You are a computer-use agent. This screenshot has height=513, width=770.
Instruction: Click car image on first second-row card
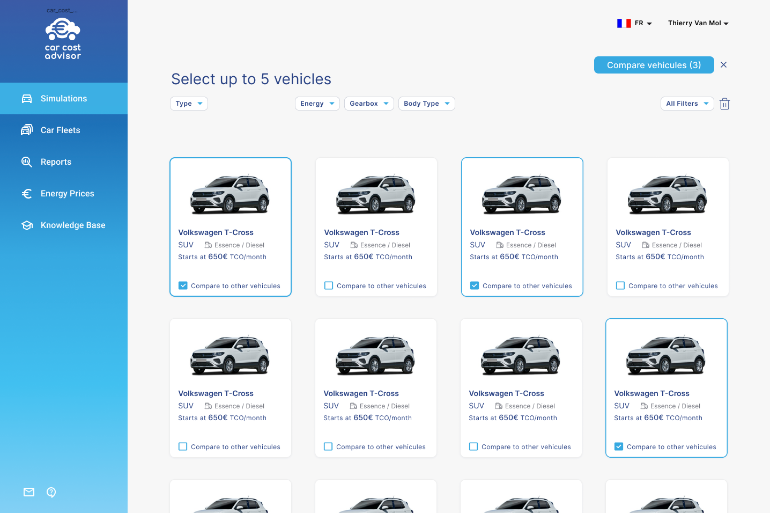click(230, 355)
